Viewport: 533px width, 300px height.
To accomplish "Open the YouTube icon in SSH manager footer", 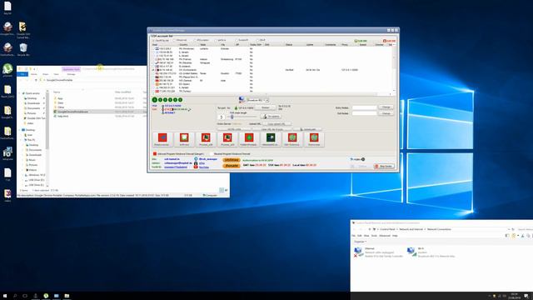I will (196, 167).
